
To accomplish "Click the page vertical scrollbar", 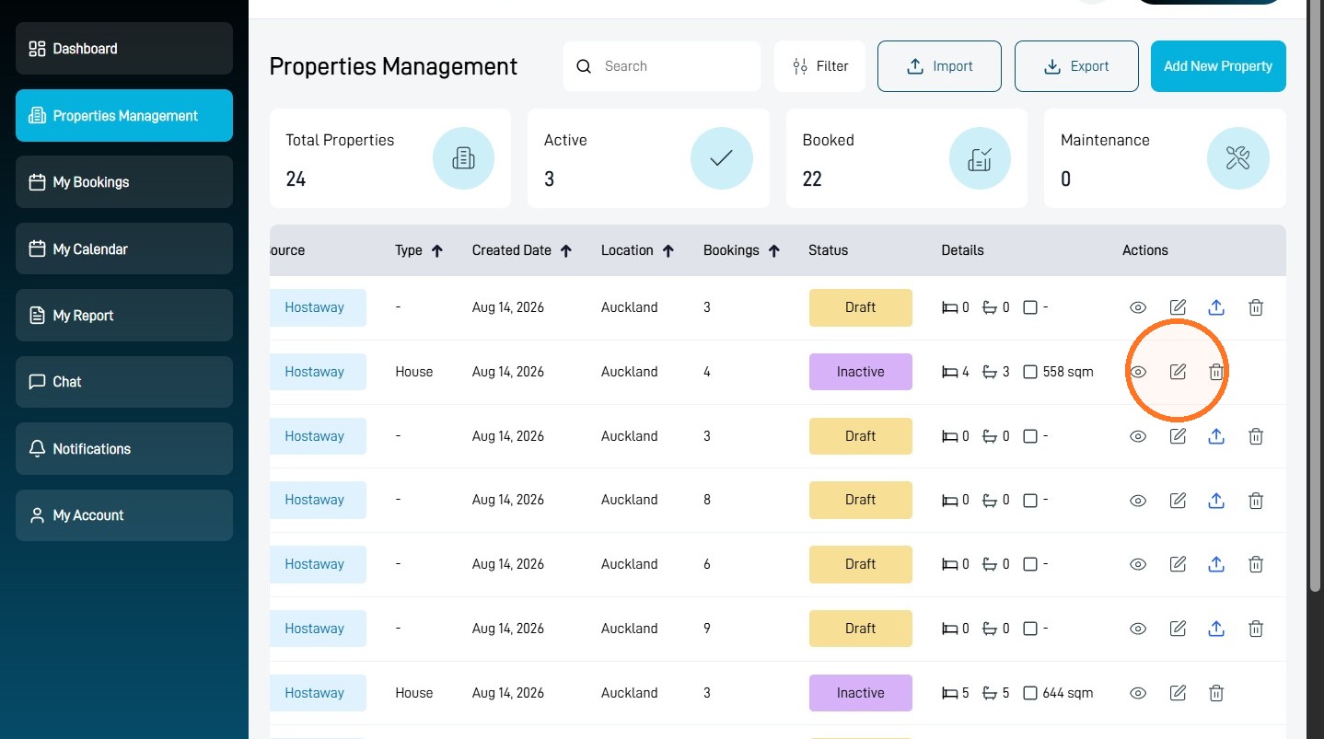I will 1315,294.
